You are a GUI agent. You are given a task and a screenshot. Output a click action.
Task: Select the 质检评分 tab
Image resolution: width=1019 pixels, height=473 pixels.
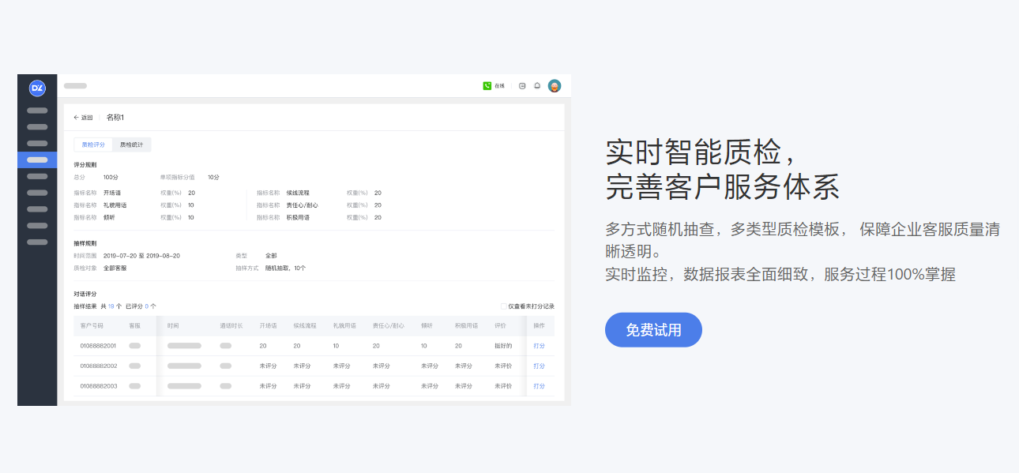[93, 144]
